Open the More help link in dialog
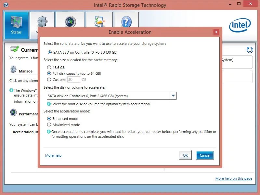 click(53, 155)
